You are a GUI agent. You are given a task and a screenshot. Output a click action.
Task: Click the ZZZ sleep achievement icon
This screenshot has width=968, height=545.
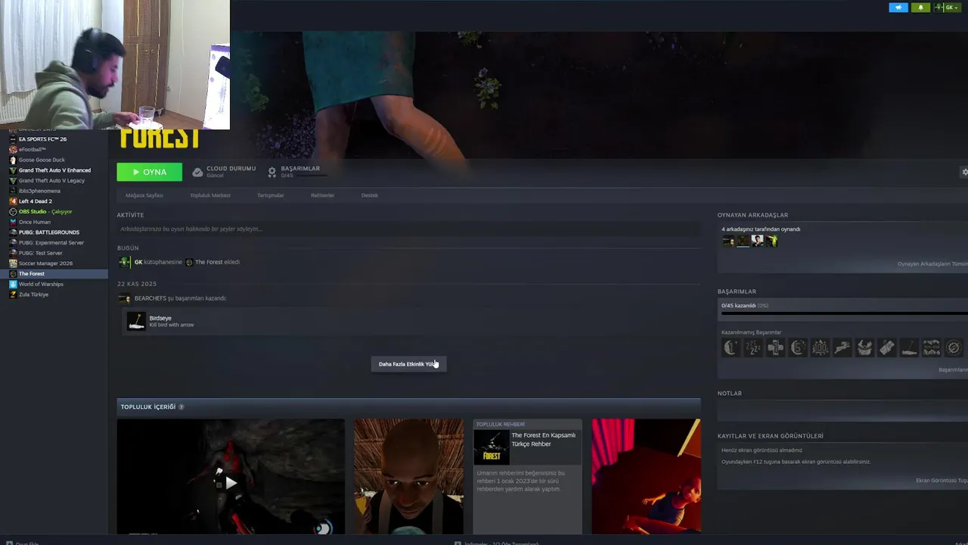[x=753, y=347]
